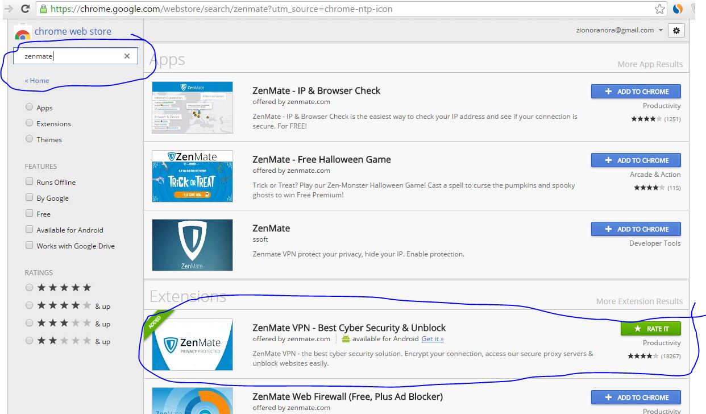
Task: Open the ZenMate - Free Halloween Game title
Action: click(322, 160)
